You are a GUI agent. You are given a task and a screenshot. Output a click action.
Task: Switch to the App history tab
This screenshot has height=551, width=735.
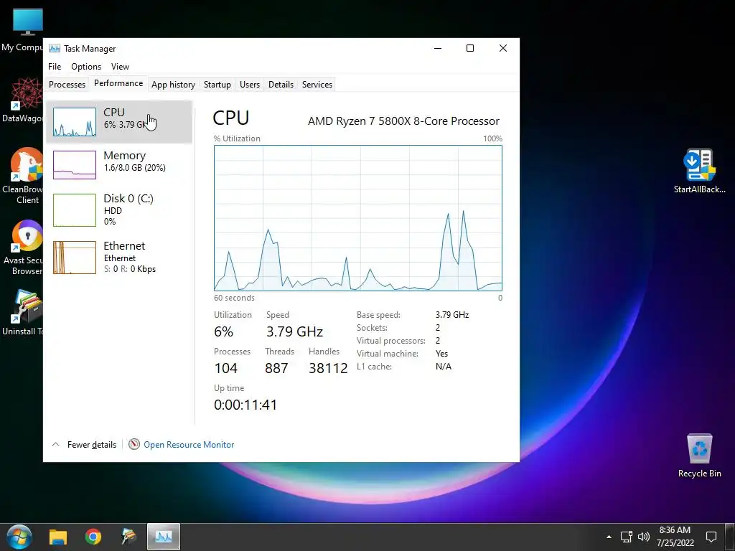[x=173, y=85]
